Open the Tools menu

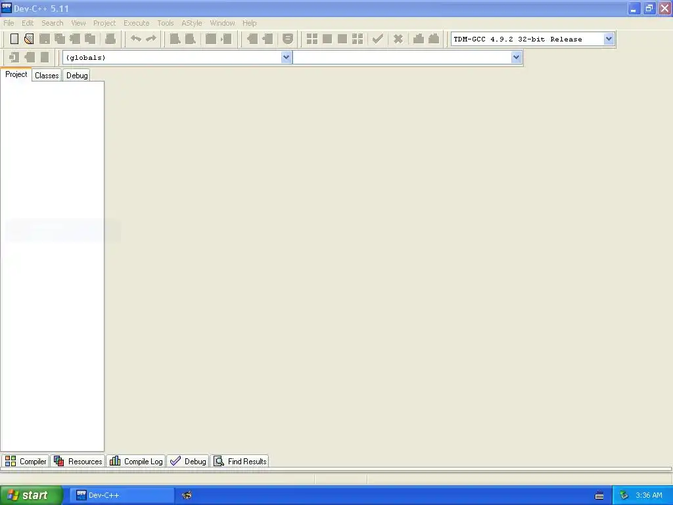tap(165, 23)
